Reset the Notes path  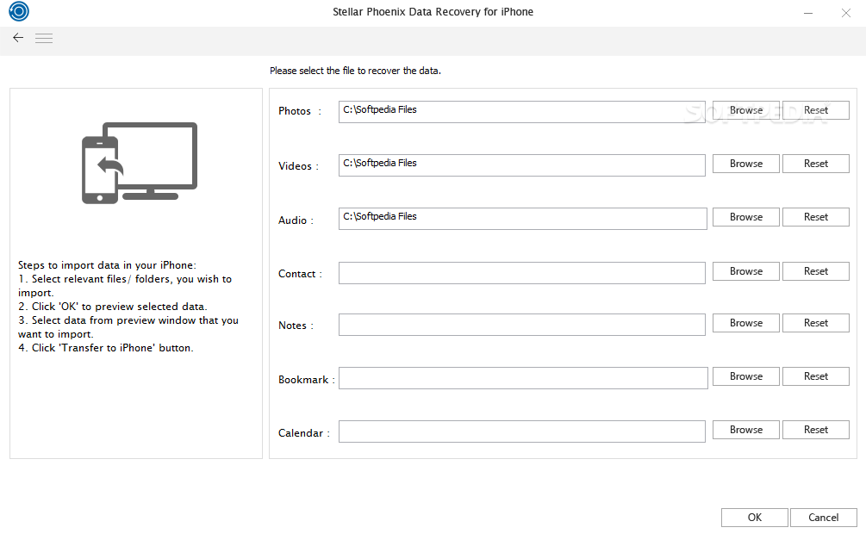pos(816,323)
